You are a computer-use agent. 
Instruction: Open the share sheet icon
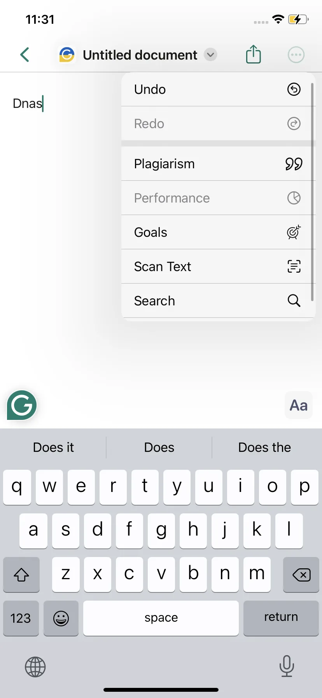(254, 54)
